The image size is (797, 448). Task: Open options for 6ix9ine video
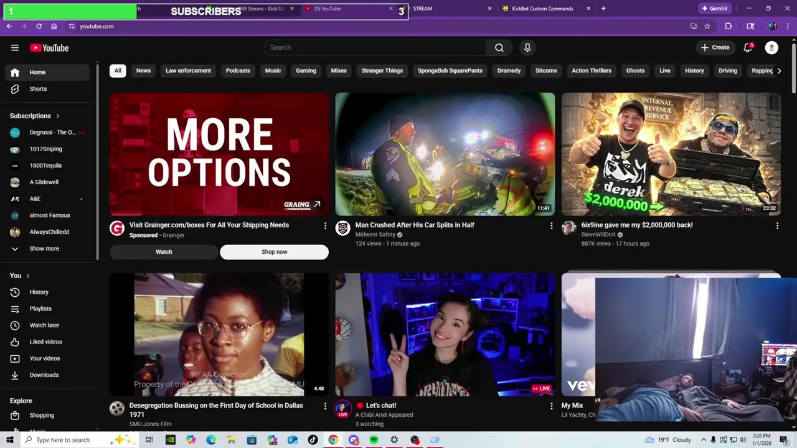(777, 226)
